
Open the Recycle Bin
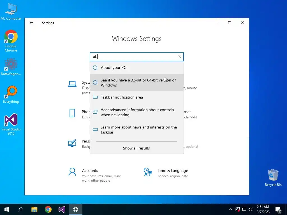coord(273,178)
